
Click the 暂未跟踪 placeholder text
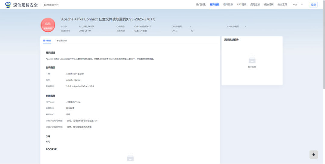click(252, 67)
